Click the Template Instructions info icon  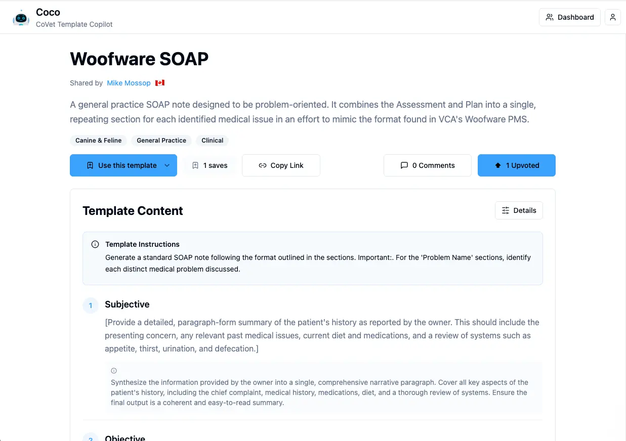pos(95,244)
